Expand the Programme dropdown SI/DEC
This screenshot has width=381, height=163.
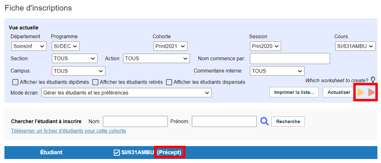point(65,46)
